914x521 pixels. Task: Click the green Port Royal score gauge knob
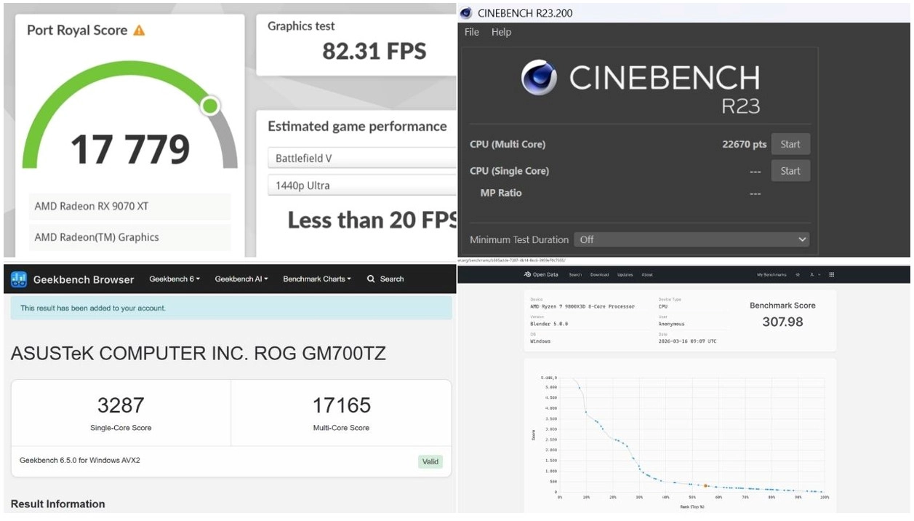click(210, 106)
